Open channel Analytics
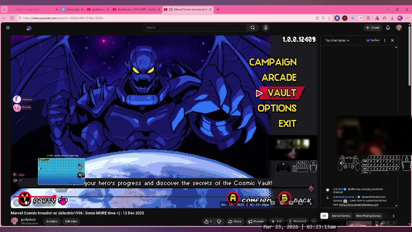This screenshot has width=412, height=232. pyautogui.click(x=52, y=221)
